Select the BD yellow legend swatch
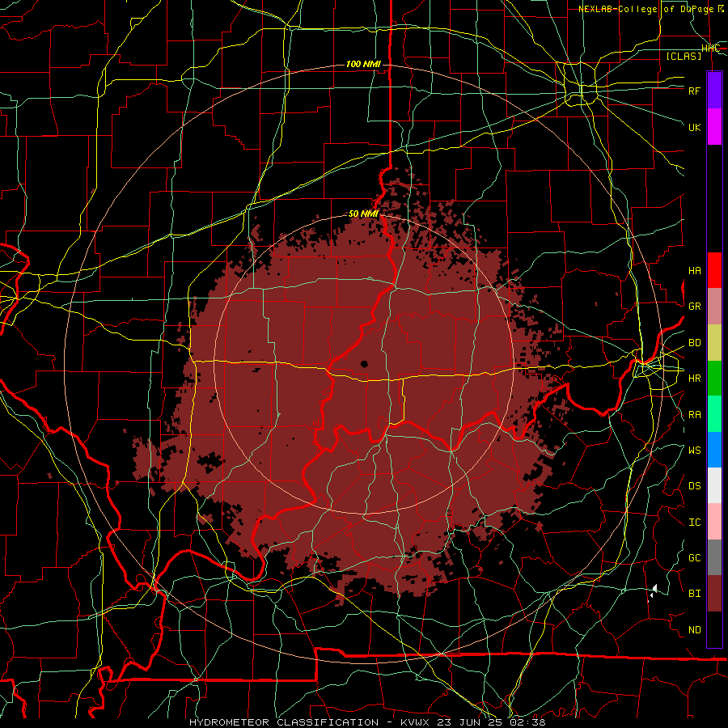 (714, 342)
